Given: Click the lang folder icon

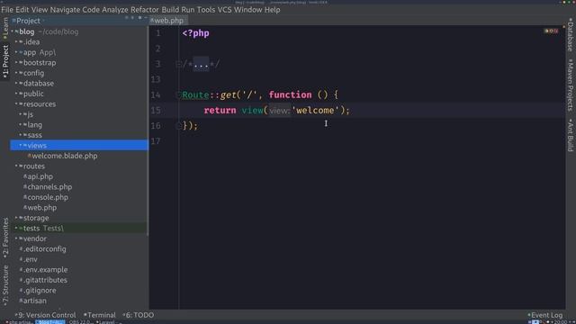Looking at the screenshot, I should click(25, 124).
